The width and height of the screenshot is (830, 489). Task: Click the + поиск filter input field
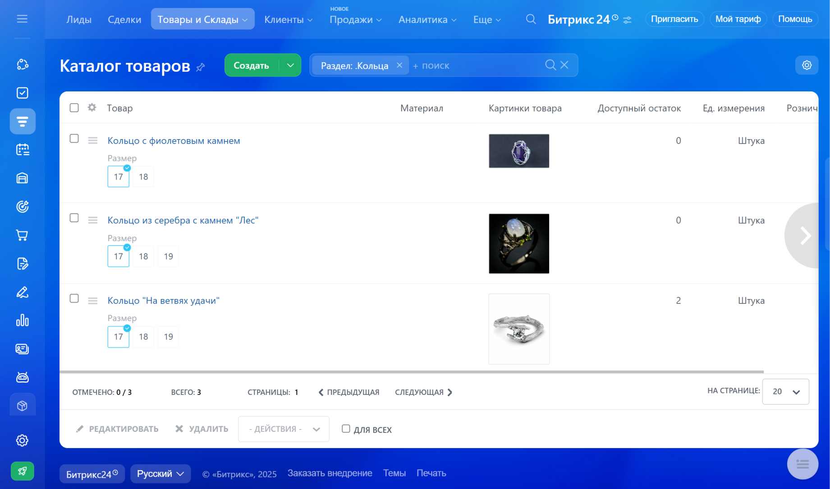476,65
